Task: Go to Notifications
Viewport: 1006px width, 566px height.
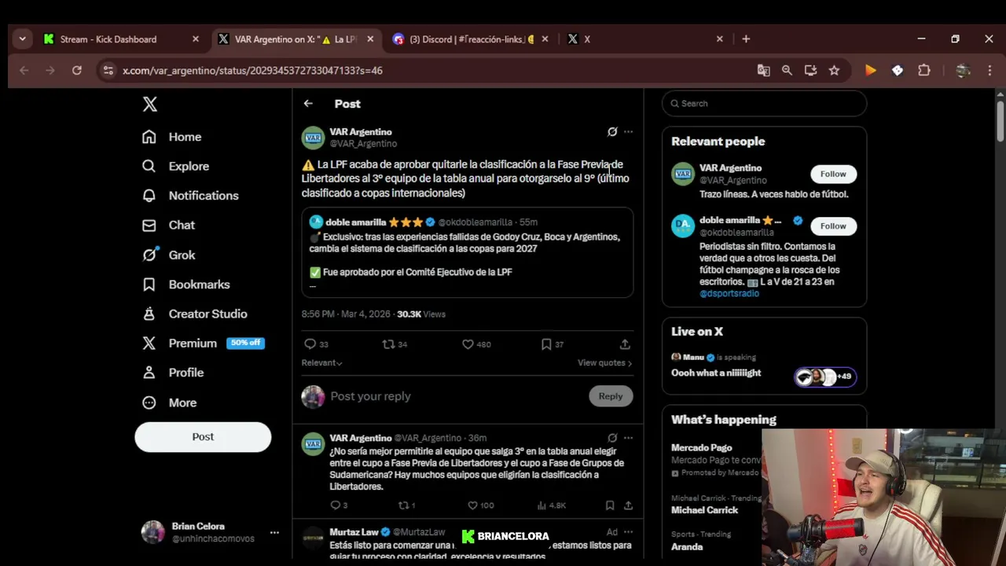Action: point(189,196)
